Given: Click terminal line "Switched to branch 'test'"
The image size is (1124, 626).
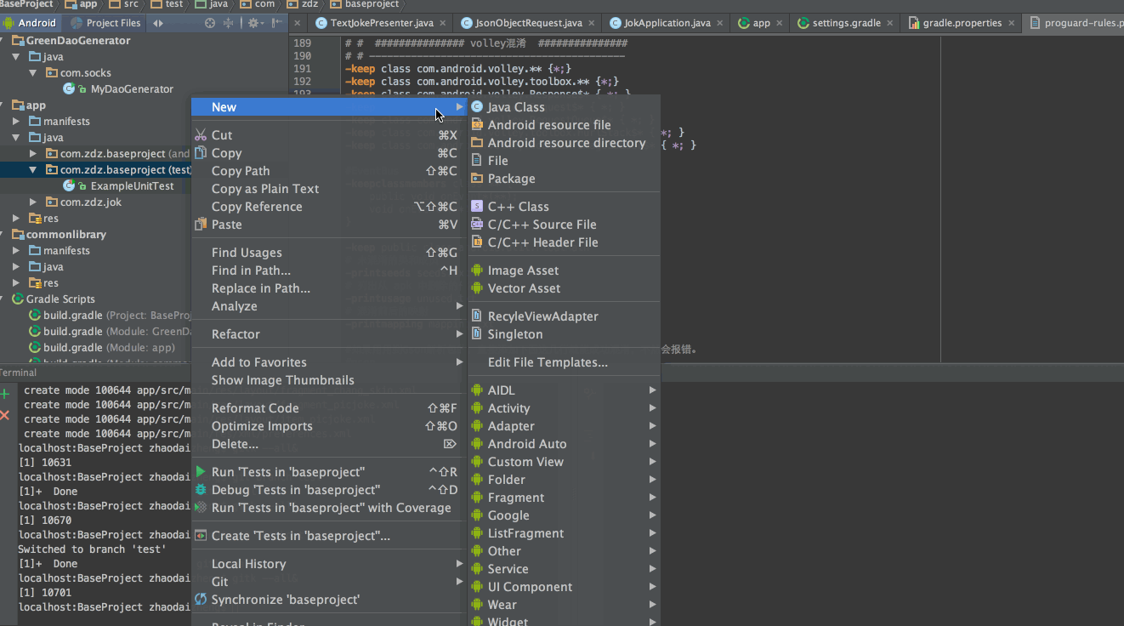Looking at the screenshot, I should (x=92, y=549).
